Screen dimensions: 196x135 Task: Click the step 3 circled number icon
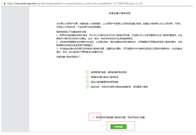(88, 82)
